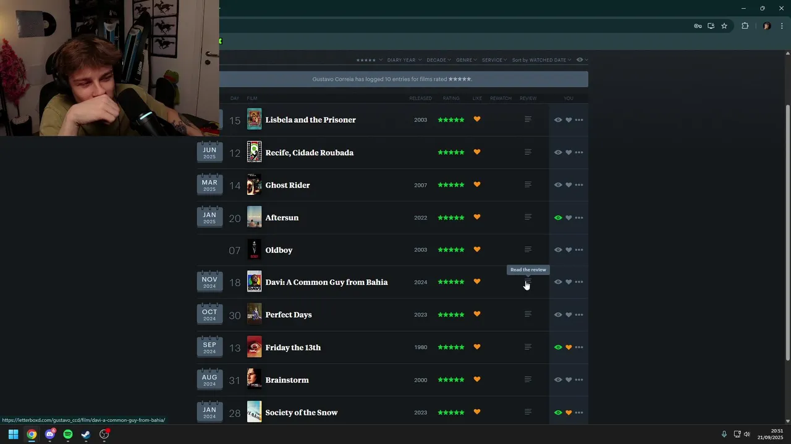Click release year 2007 for Ghost Rider

[420, 185]
